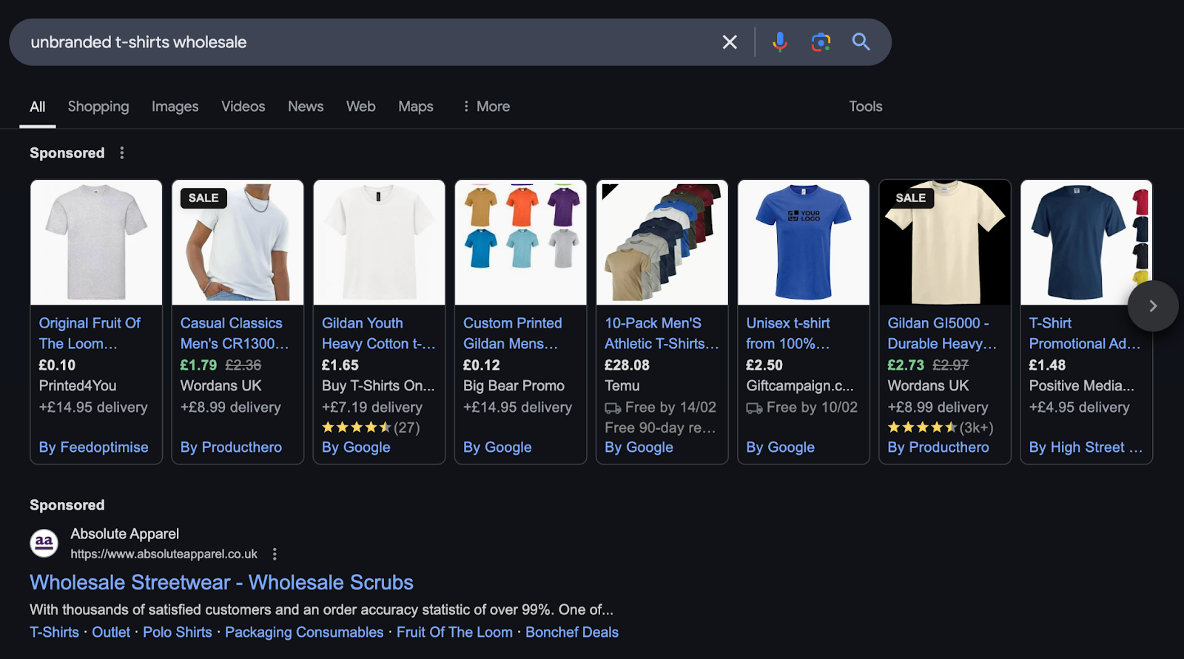The image size is (1184, 659).
Task: Click 'By Google' under Giftcampaign card
Action: 780,447
